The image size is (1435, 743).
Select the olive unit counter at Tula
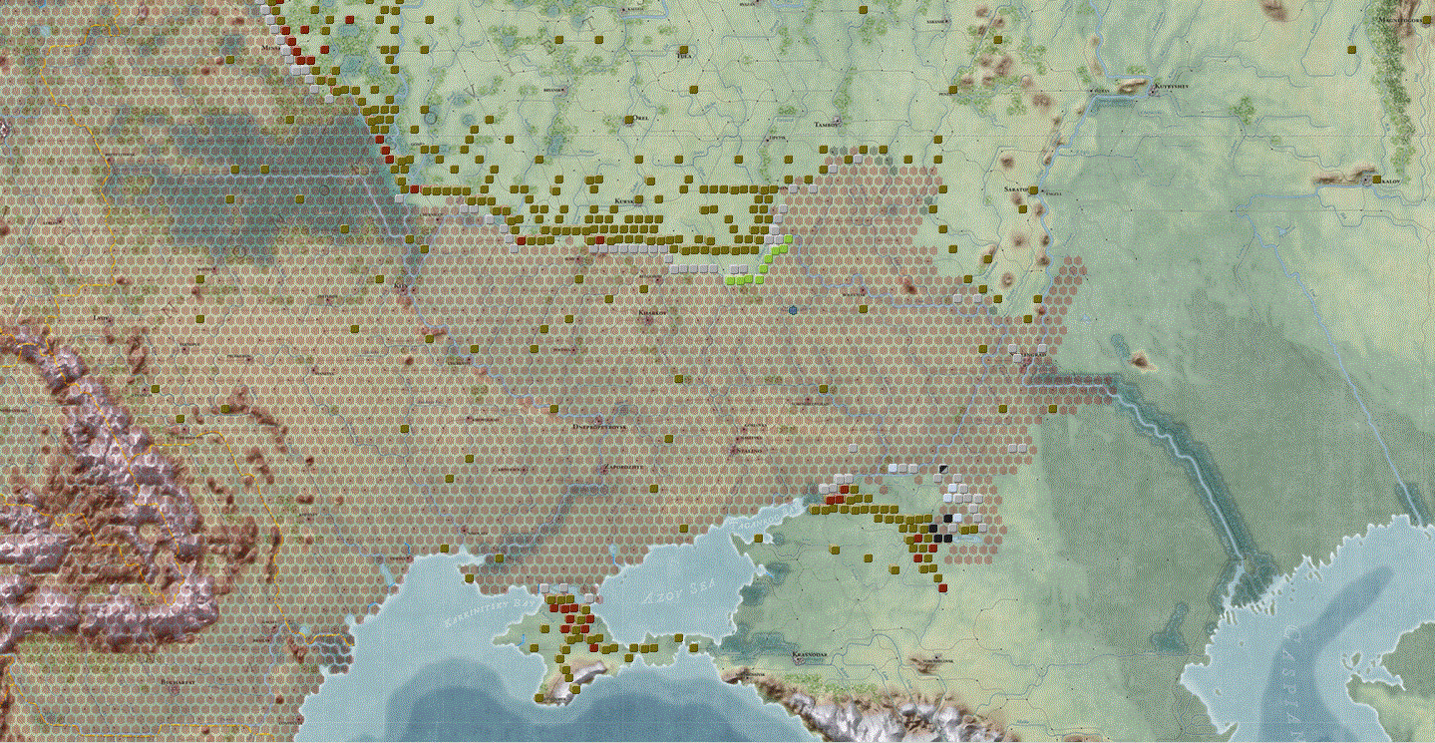tap(684, 50)
